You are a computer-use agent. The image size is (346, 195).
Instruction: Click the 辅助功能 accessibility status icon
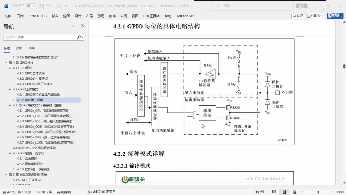pyautogui.click(x=90, y=192)
